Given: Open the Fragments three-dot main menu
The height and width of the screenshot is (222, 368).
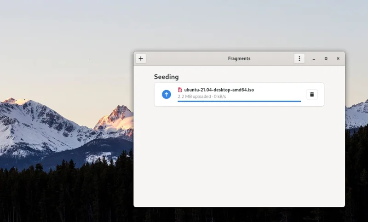Looking at the screenshot, I should (x=299, y=59).
